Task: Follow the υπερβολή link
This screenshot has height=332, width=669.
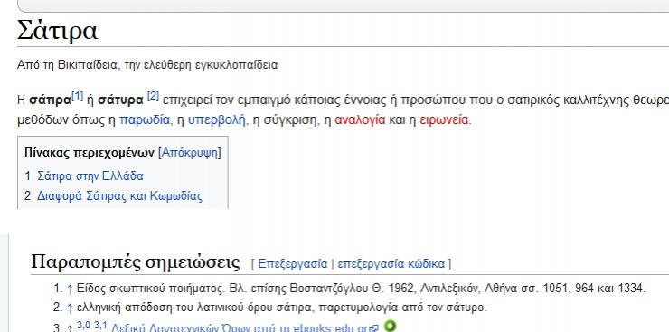Action: 217,120
